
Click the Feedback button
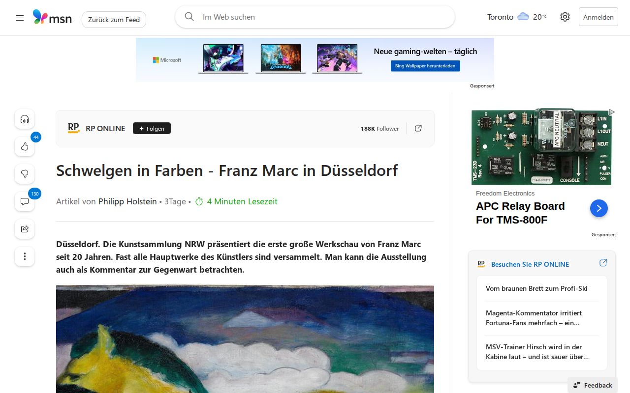593,385
